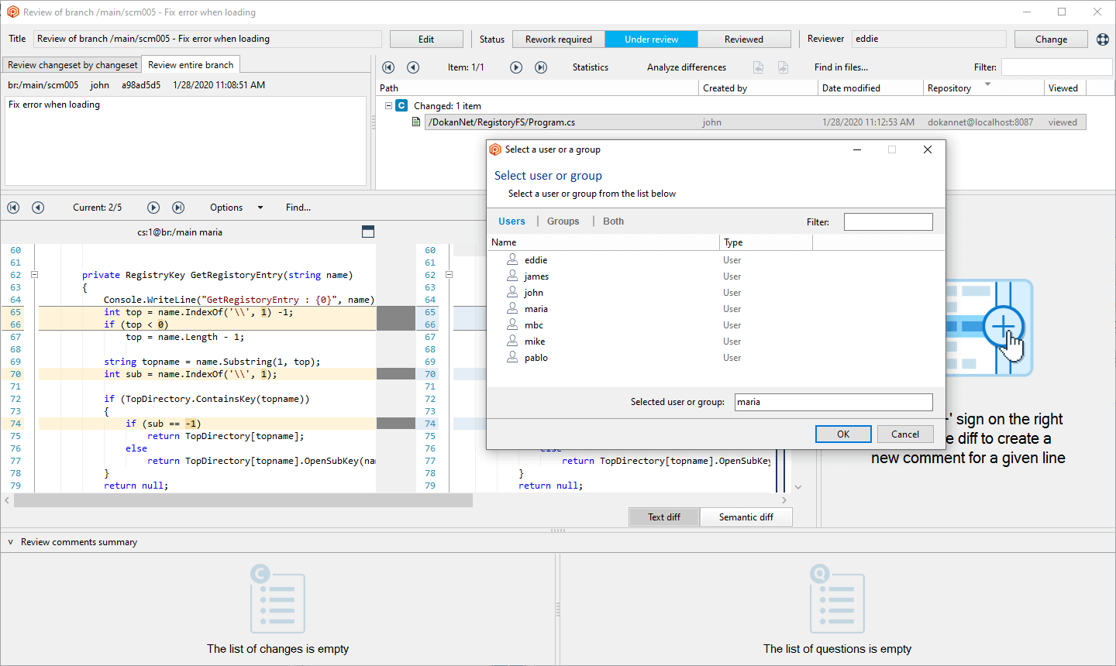Collapse GetRegistoryEntry code block in left pane
The image size is (1116, 666).
point(34,275)
